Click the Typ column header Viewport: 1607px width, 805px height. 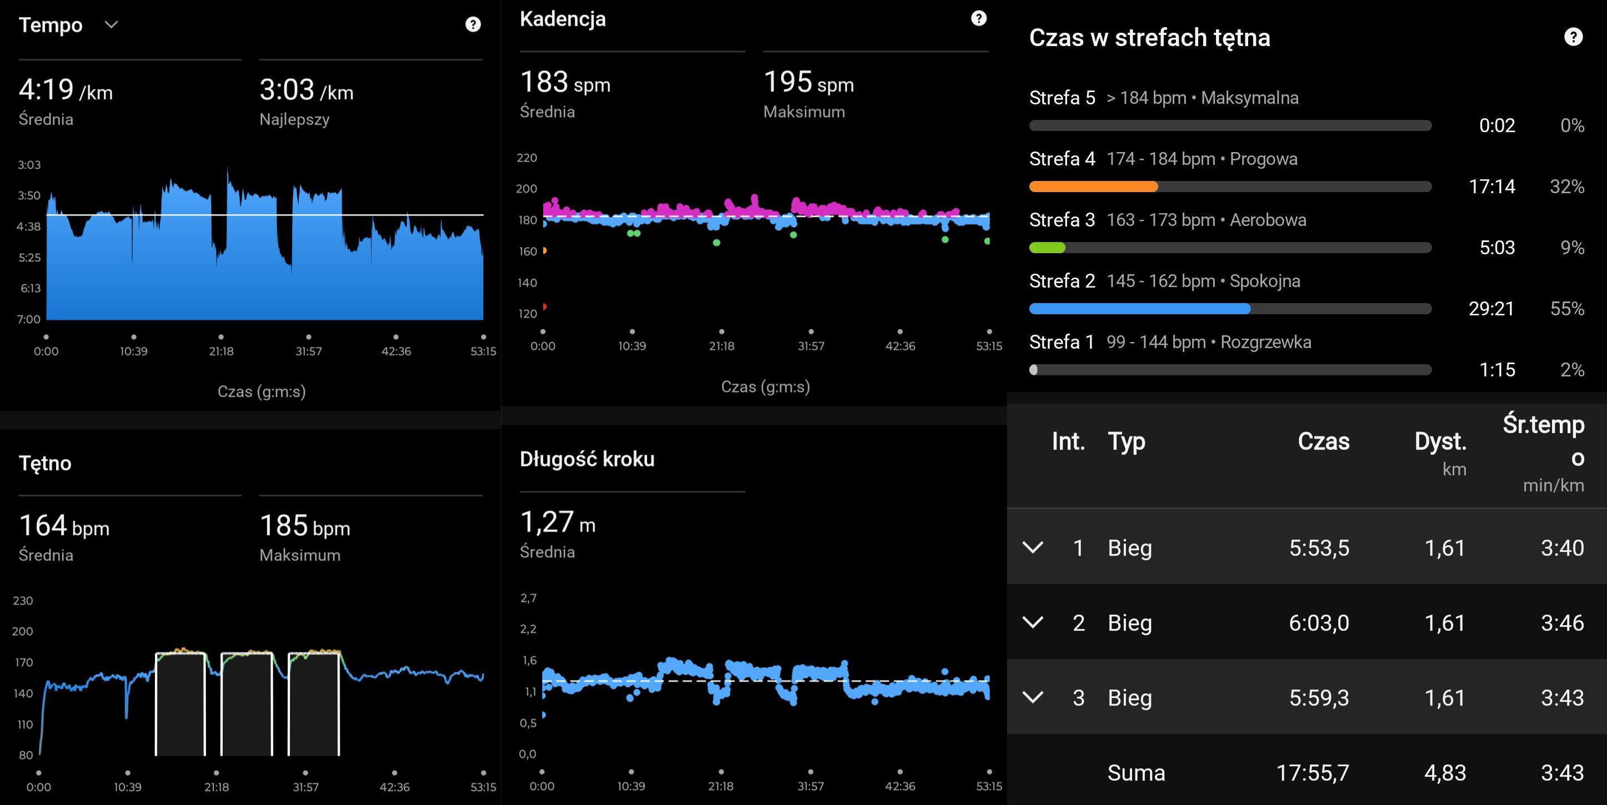point(1126,441)
